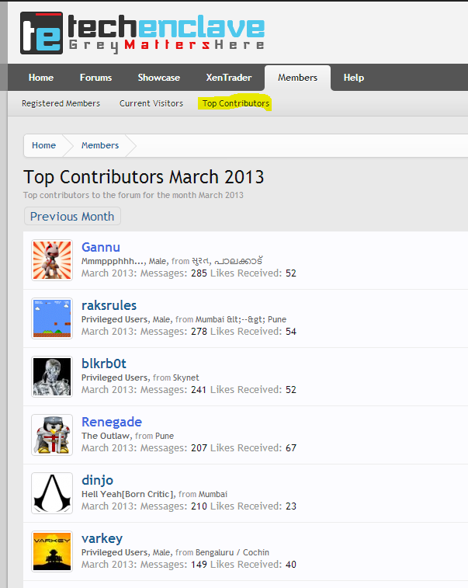Open raksrules' Mario avatar

(52, 318)
